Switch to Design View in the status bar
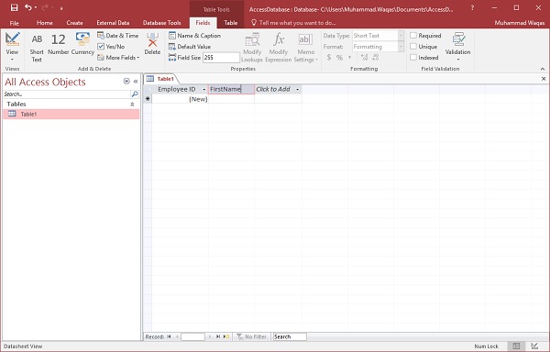 (534, 346)
